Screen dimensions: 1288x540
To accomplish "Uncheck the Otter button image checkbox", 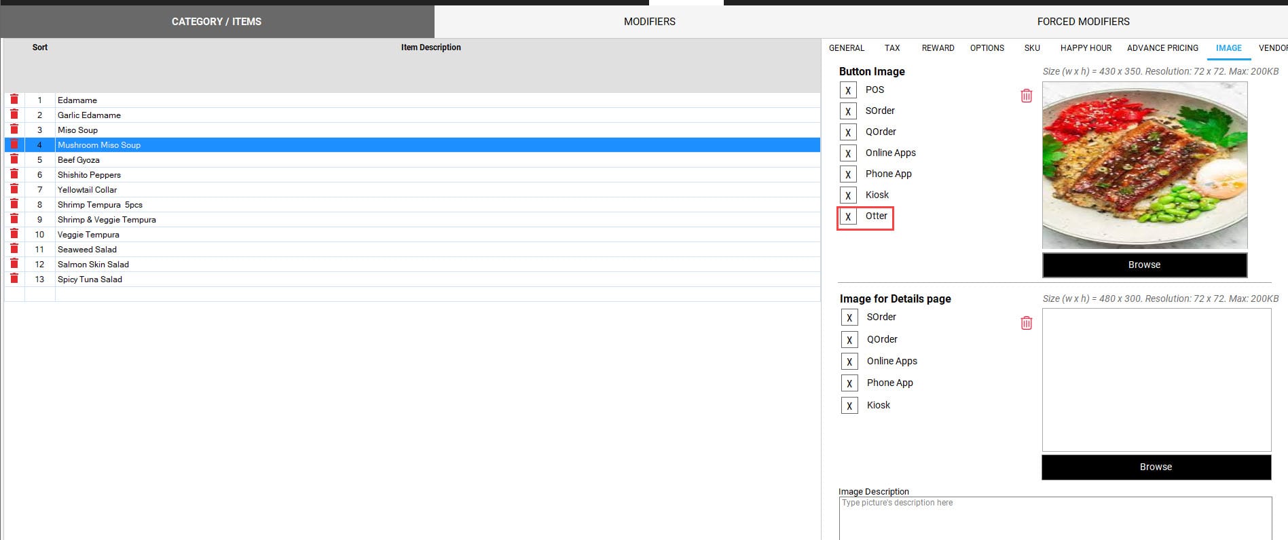I will 848,216.
